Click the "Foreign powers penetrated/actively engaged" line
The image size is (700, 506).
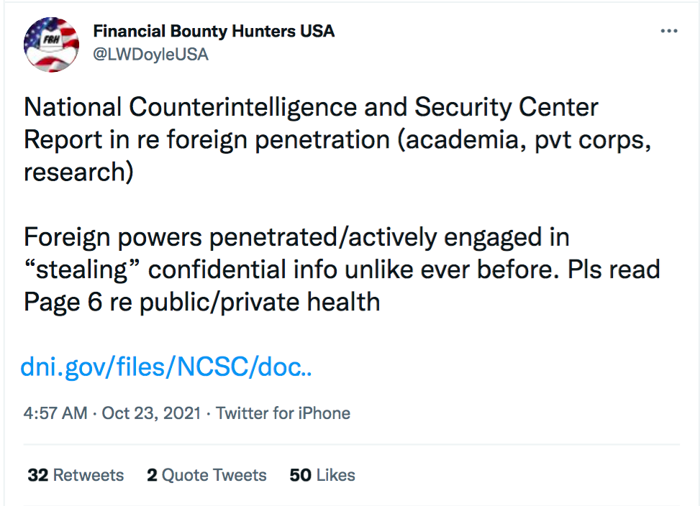coord(296,236)
